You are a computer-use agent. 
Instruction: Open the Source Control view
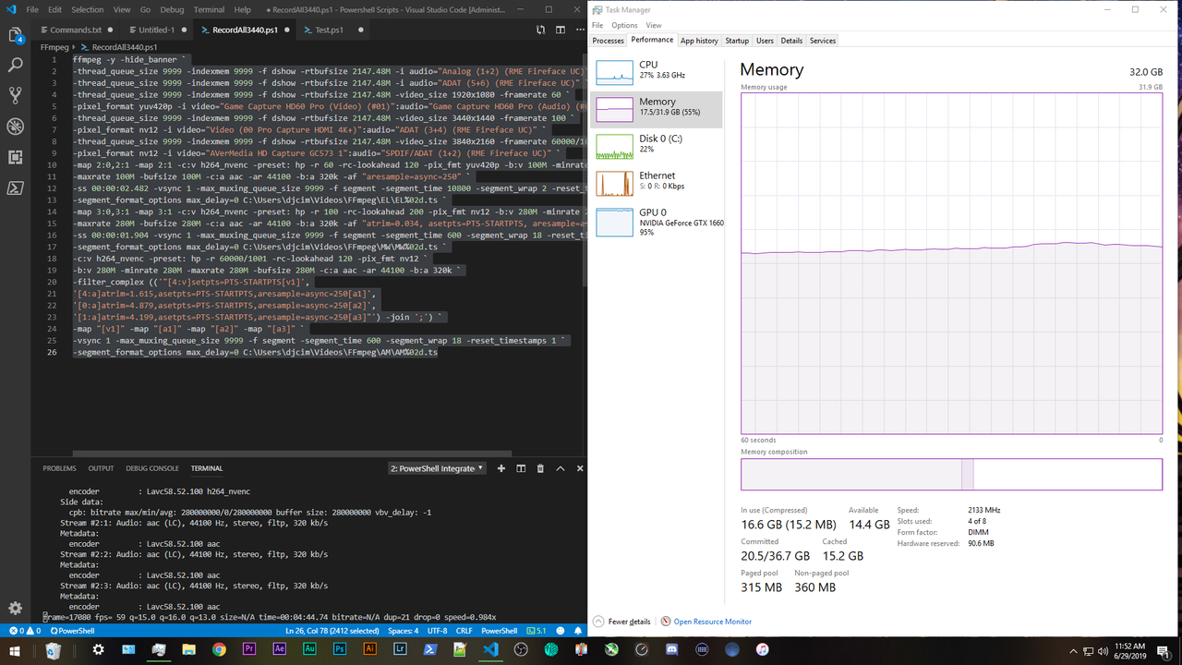[15, 95]
